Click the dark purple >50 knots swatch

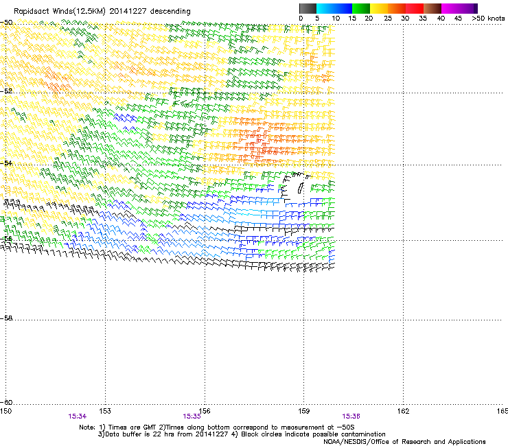point(476,8)
